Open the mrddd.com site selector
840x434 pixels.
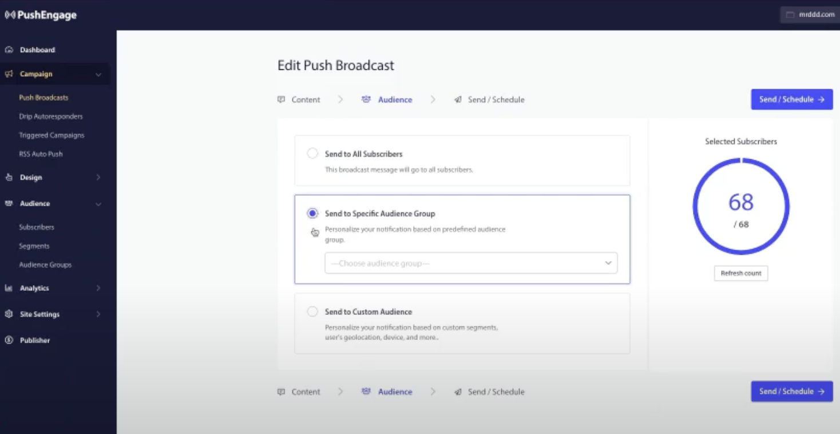point(809,14)
